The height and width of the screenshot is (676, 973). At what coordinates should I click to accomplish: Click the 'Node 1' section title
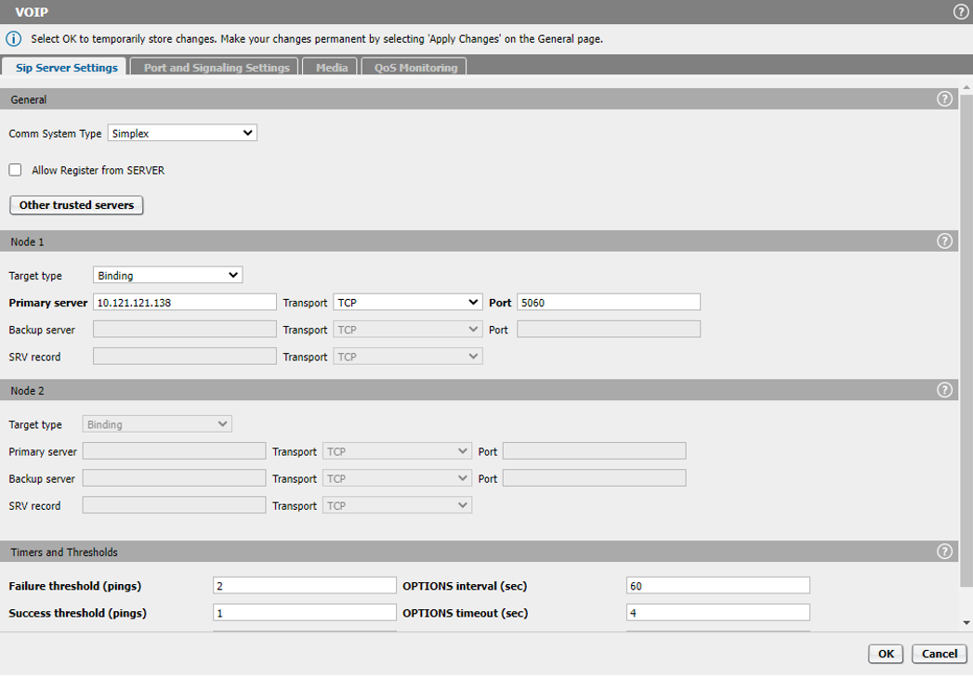pos(27,241)
